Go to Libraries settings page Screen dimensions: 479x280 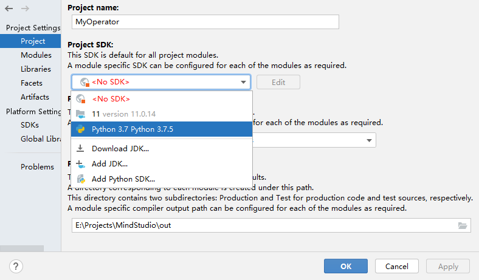pos(36,69)
